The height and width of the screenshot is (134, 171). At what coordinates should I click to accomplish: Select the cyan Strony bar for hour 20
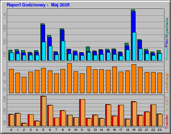(141, 55)
